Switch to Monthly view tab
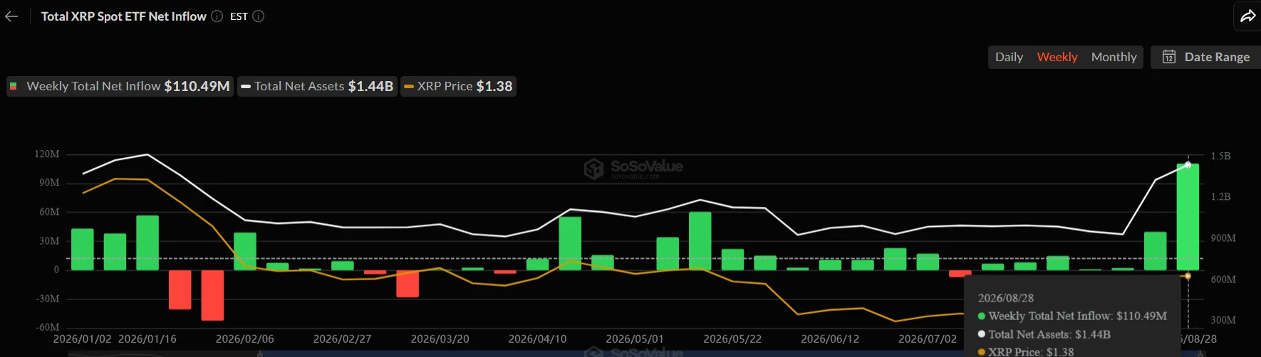 click(x=1114, y=57)
